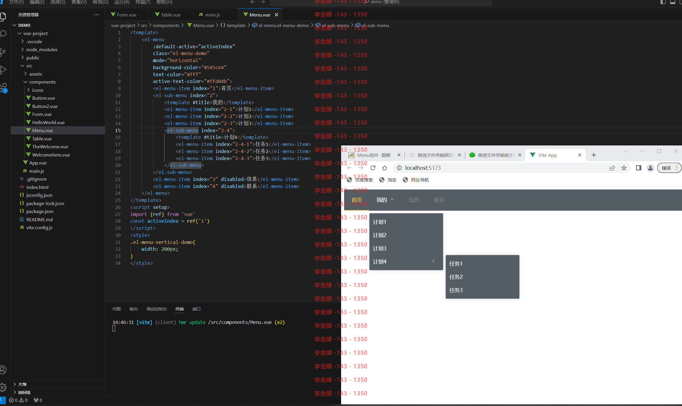The image size is (682, 406).
Task: Click the explorer more actions ellipsis
Action: point(96,15)
